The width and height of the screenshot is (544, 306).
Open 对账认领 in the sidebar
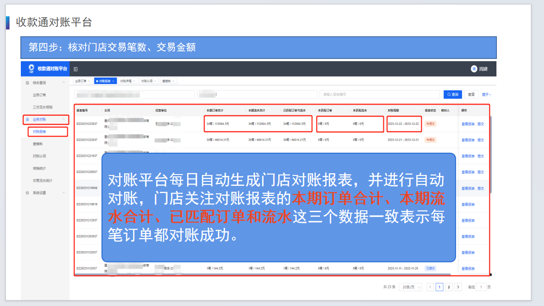click(x=39, y=156)
